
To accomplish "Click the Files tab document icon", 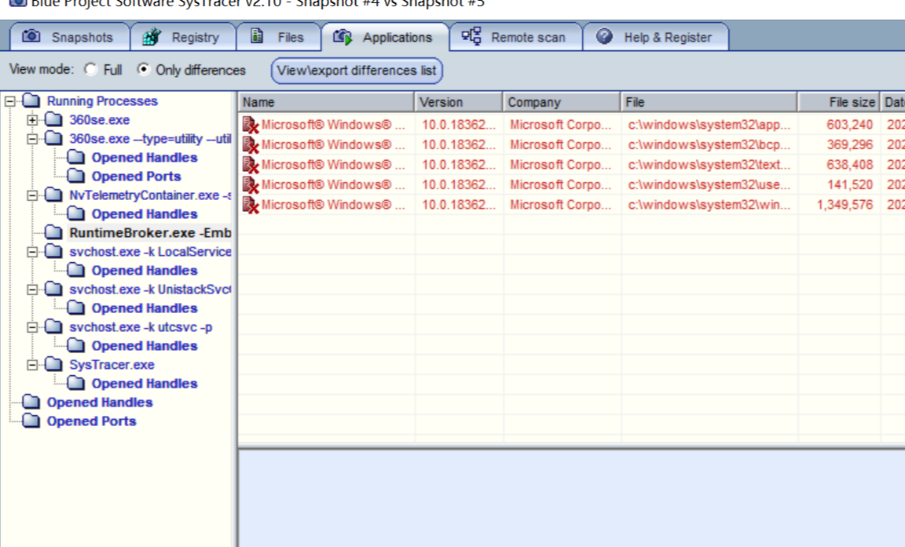I will [x=257, y=36].
